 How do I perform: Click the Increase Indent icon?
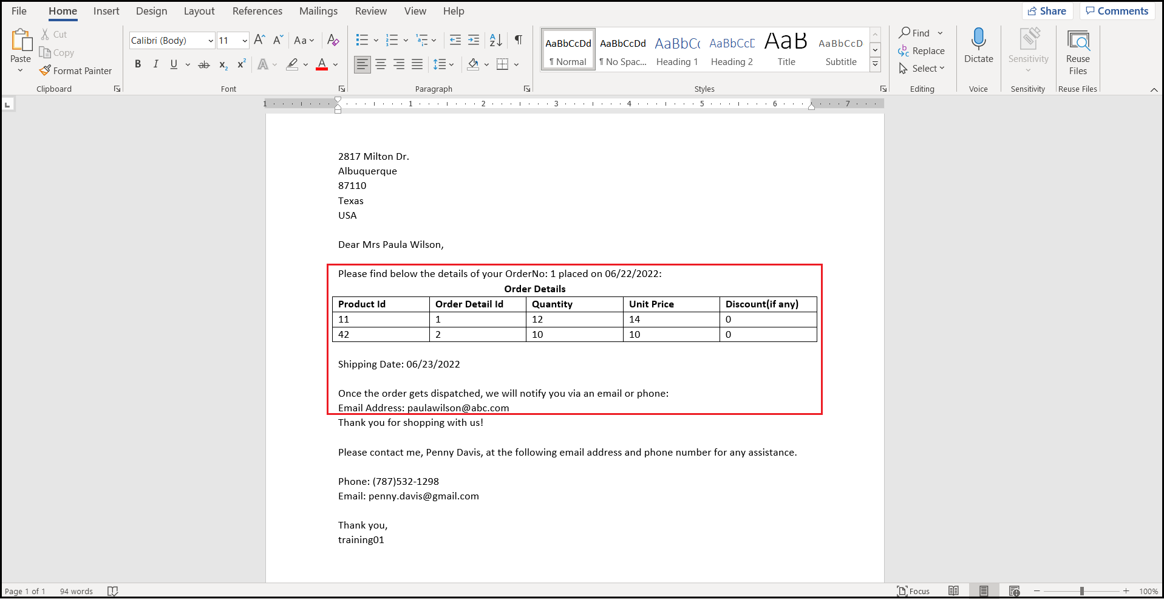click(x=474, y=40)
